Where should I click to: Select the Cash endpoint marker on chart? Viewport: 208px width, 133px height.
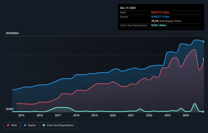[204, 112]
